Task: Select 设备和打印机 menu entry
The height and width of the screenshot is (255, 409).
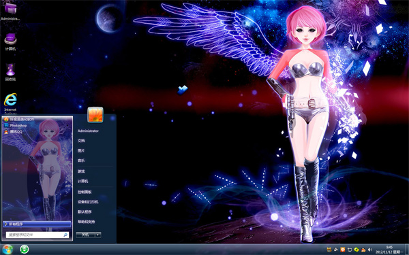Action: [x=88, y=202]
